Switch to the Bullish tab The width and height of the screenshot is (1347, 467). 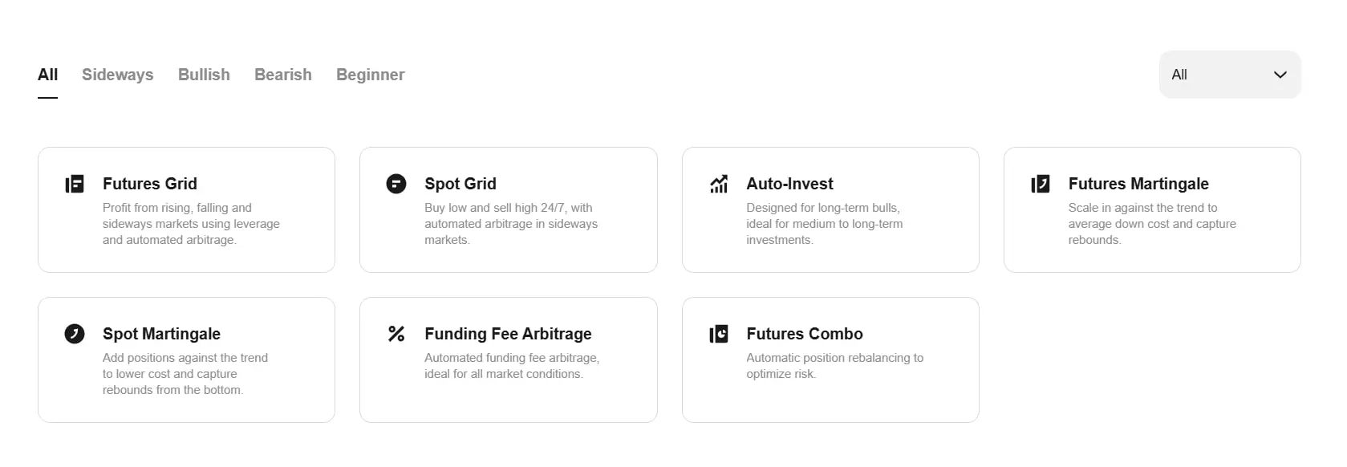204,75
